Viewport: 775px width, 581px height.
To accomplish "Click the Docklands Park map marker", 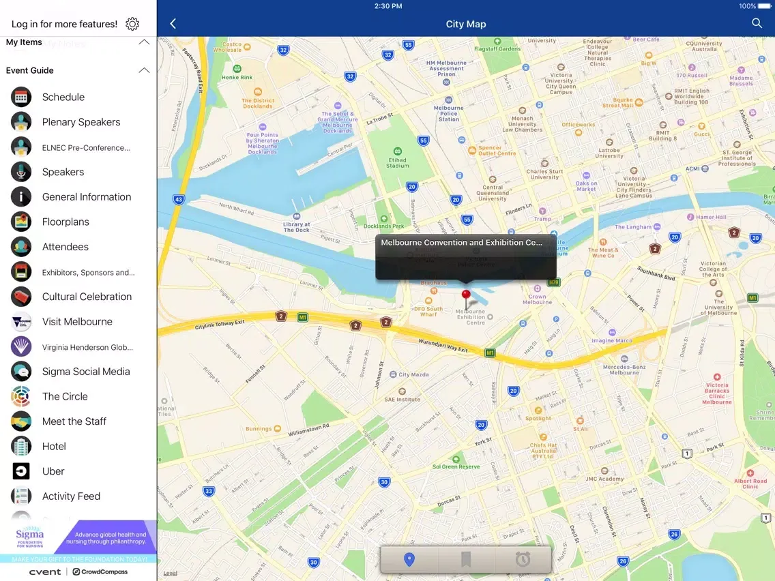I will click(384, 219).
